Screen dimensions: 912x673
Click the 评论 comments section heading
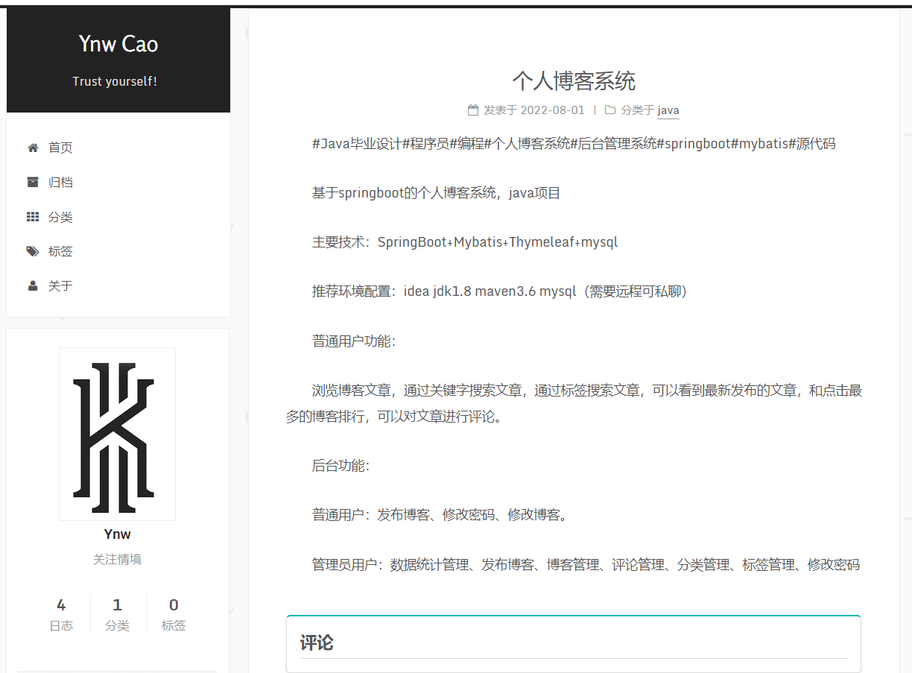point(317,643)
